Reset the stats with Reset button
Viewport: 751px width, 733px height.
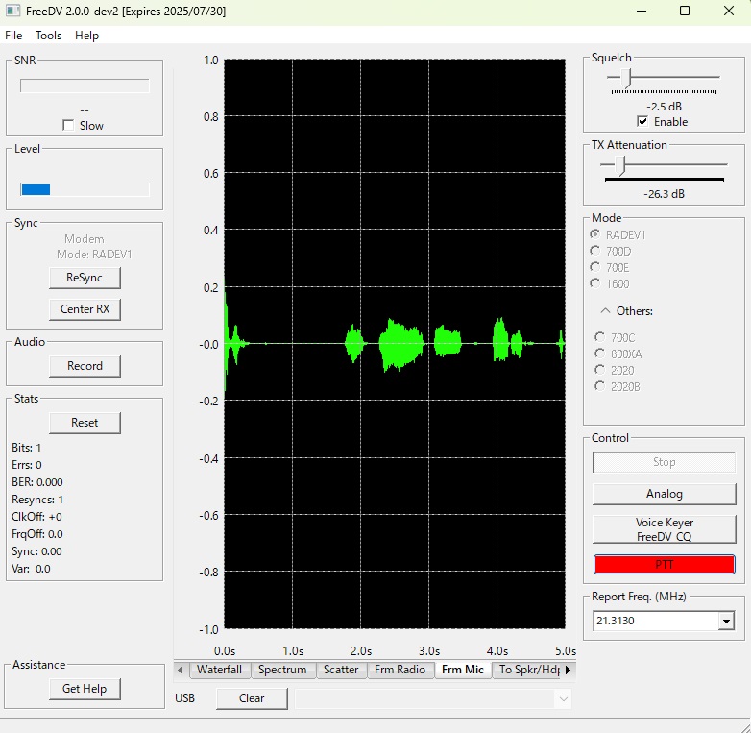(85, 423)
